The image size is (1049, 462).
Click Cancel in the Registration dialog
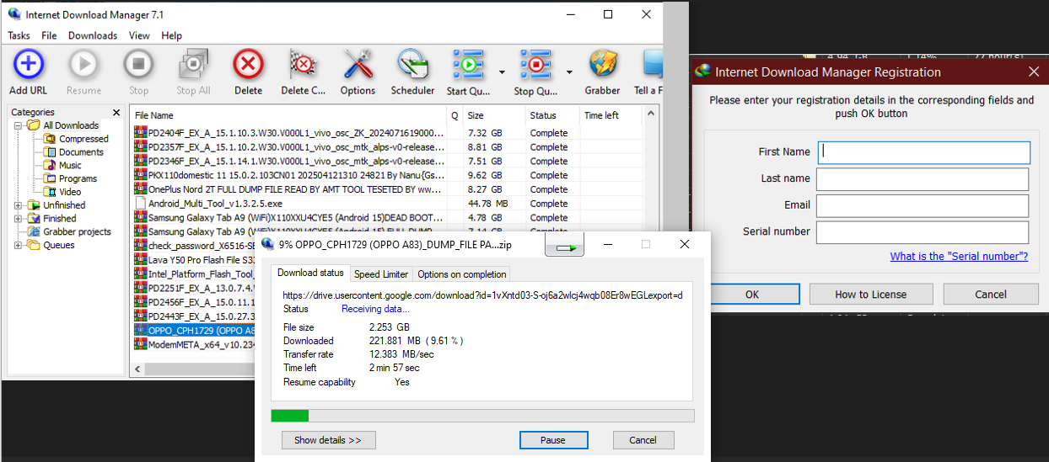click(991, 295)
